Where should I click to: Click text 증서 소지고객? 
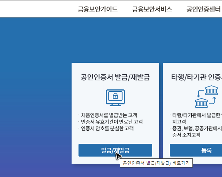click(186, 135)
